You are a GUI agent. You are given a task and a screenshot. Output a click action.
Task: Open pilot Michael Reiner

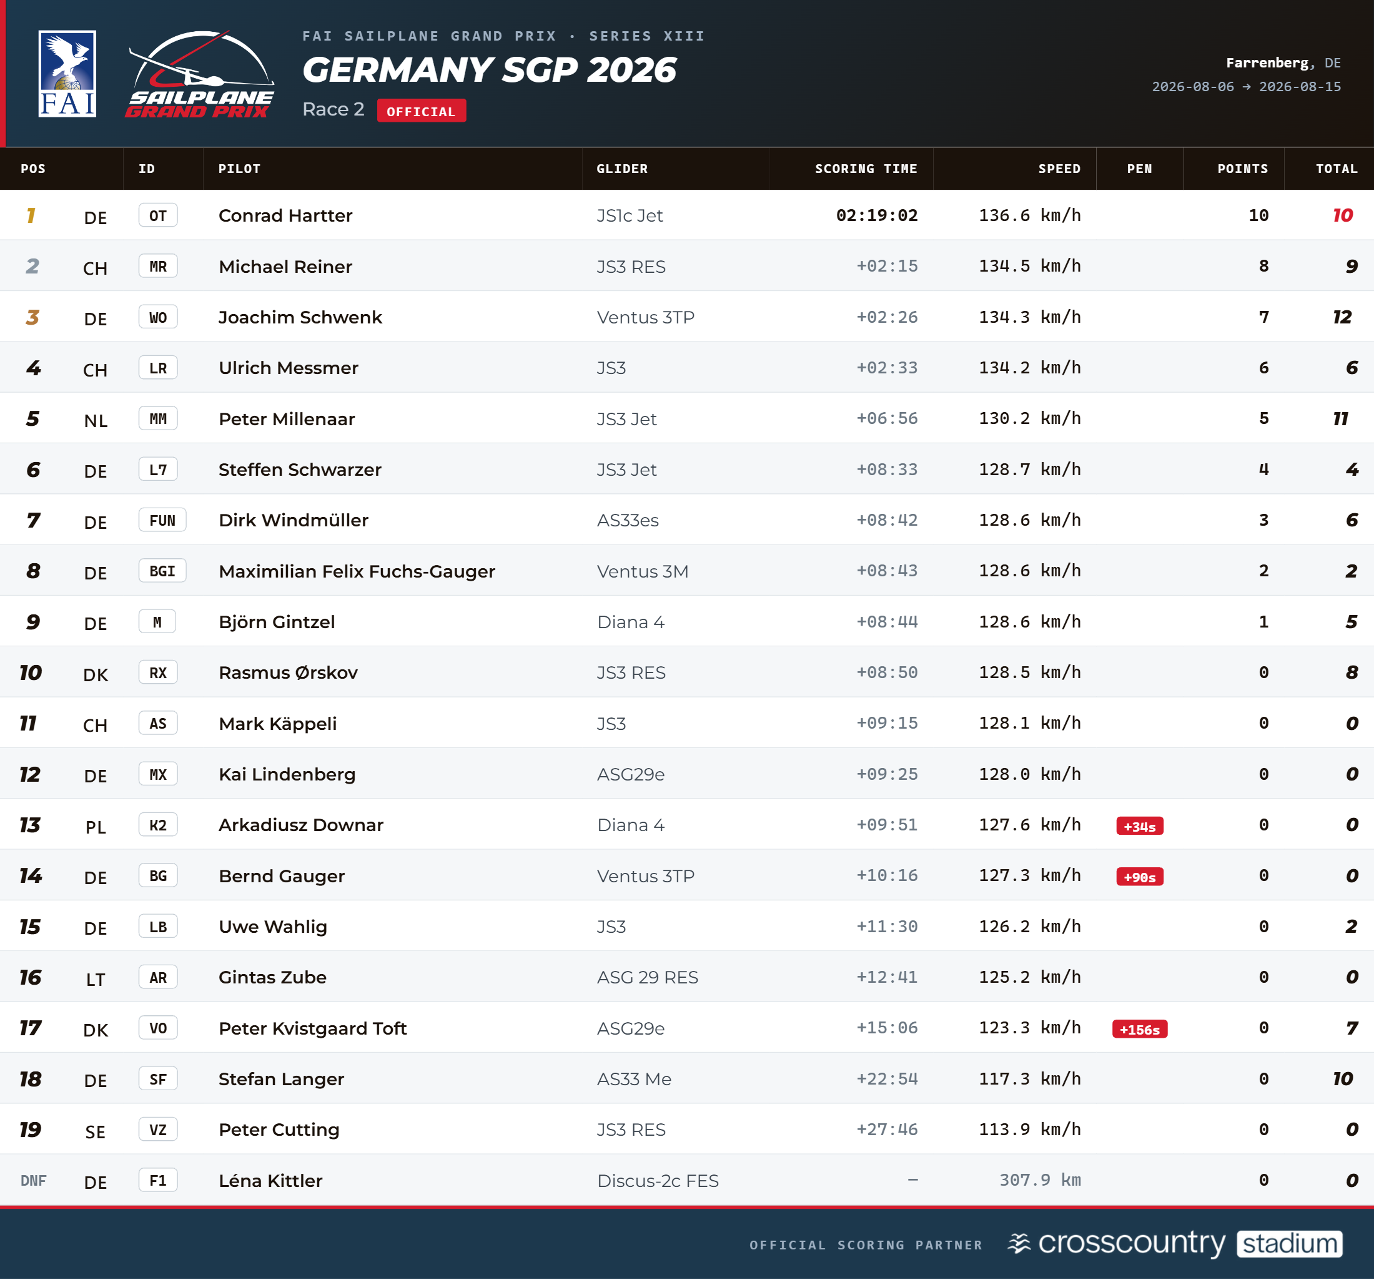point(285,267)
